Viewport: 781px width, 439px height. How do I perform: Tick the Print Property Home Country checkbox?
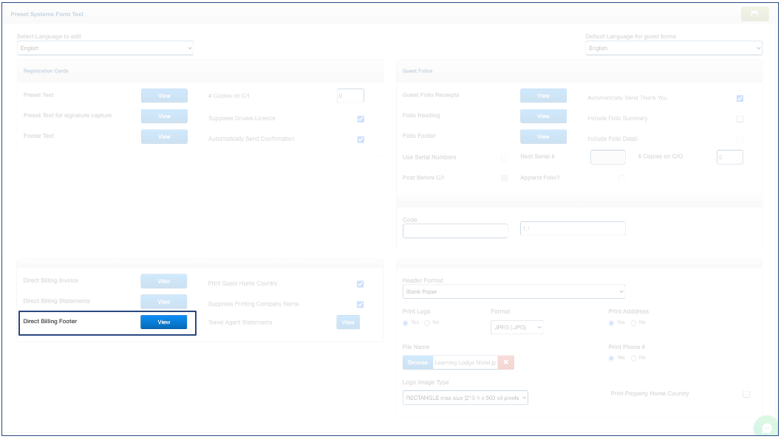click(x=746, y=394)
